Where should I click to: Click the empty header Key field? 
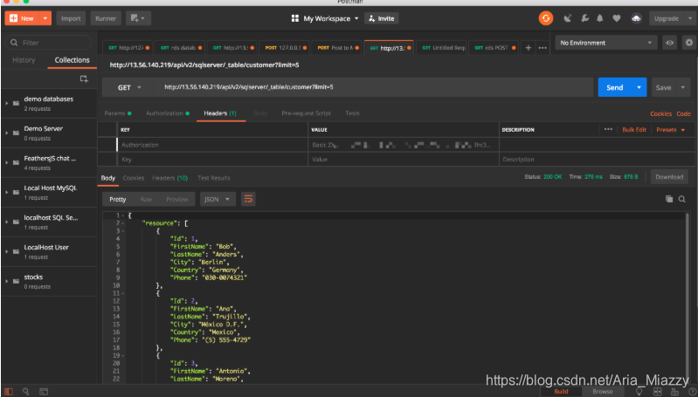(x=213, y=159)
